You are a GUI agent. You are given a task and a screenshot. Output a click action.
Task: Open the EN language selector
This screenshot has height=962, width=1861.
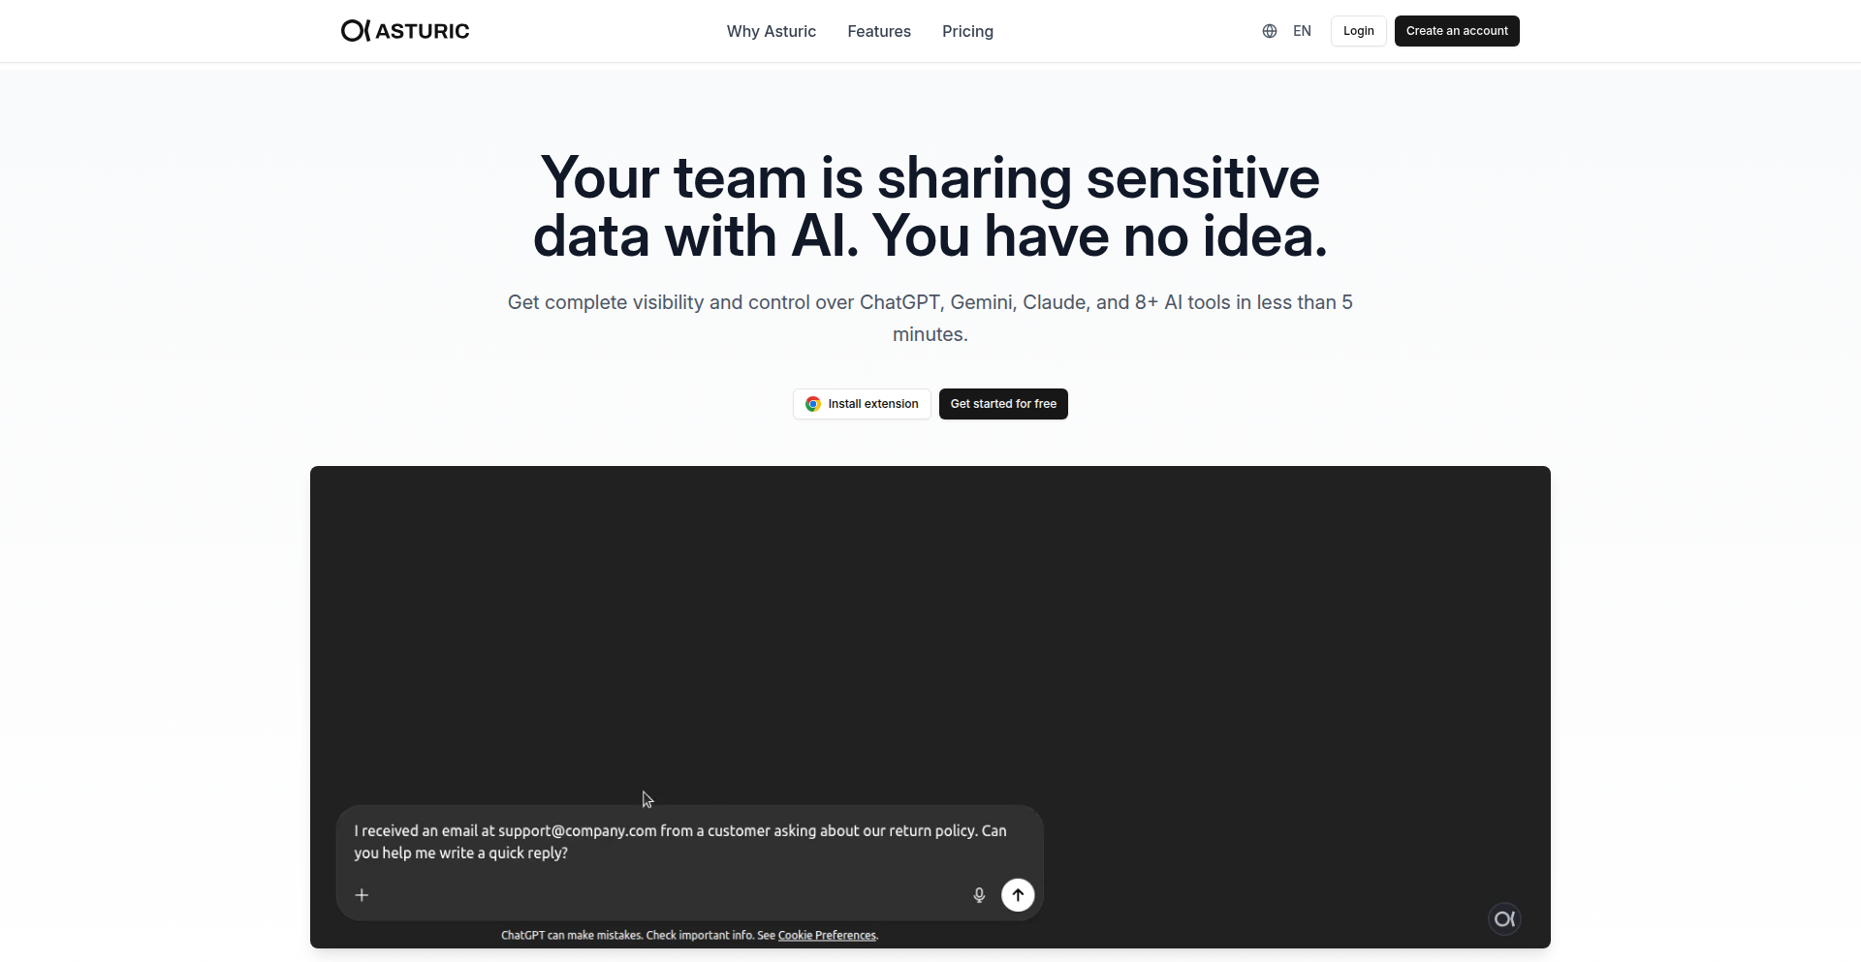(1302, 31)
